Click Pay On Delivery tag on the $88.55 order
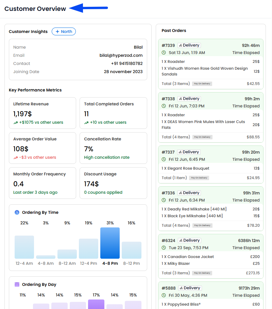The height and width of the screenshot is (309, 272). tap(202, 137)
